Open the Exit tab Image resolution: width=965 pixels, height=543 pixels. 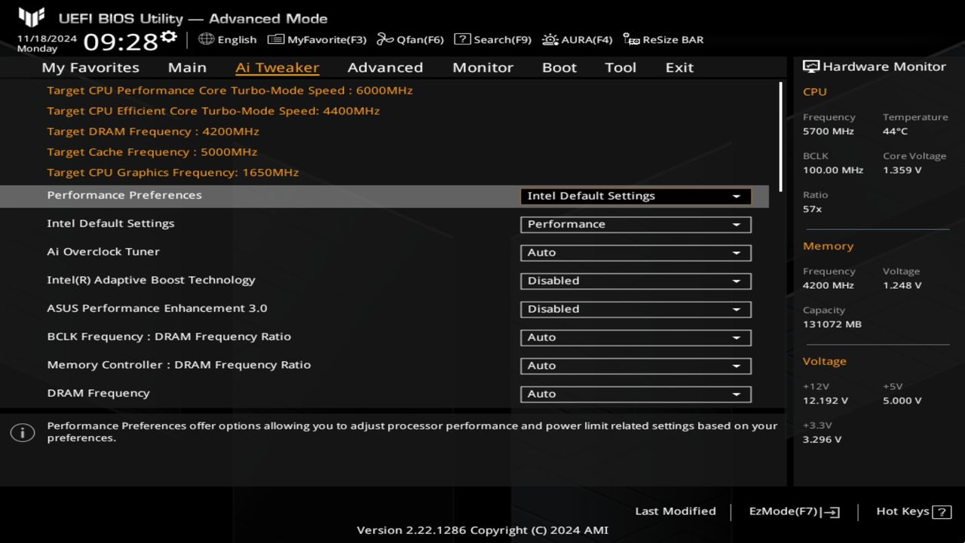click(x=679, y=67)
